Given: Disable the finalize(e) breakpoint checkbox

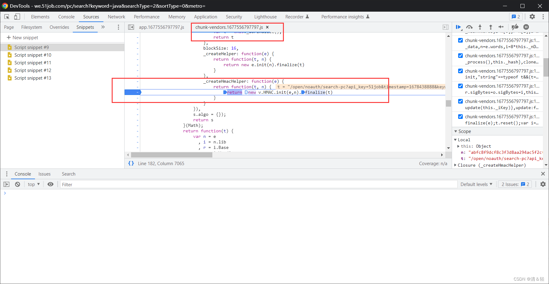Looking at the screenshot, I should (460, 116).
